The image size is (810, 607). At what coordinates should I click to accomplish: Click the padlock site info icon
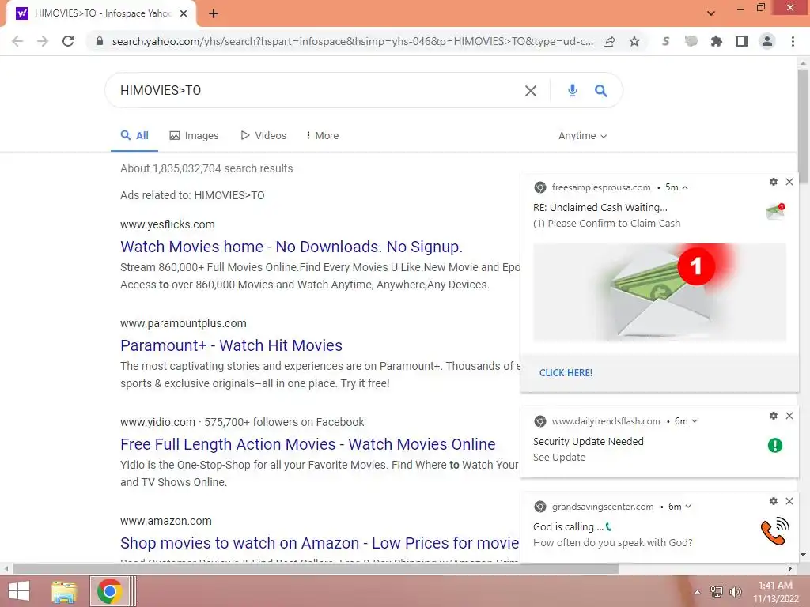pyautogui.click(x=100, y=41)
